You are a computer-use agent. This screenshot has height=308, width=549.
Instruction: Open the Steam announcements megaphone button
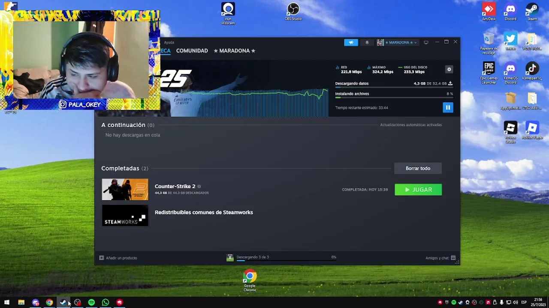(351, 42)
